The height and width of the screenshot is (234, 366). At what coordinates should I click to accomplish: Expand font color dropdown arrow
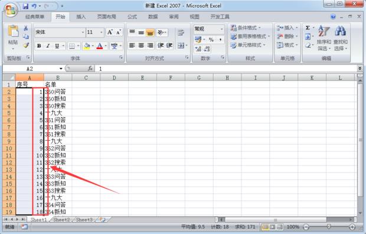pyautogui.click(x=106, y=46)
